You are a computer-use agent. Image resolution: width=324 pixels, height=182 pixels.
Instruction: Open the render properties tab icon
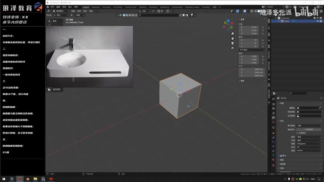(273, 104)
